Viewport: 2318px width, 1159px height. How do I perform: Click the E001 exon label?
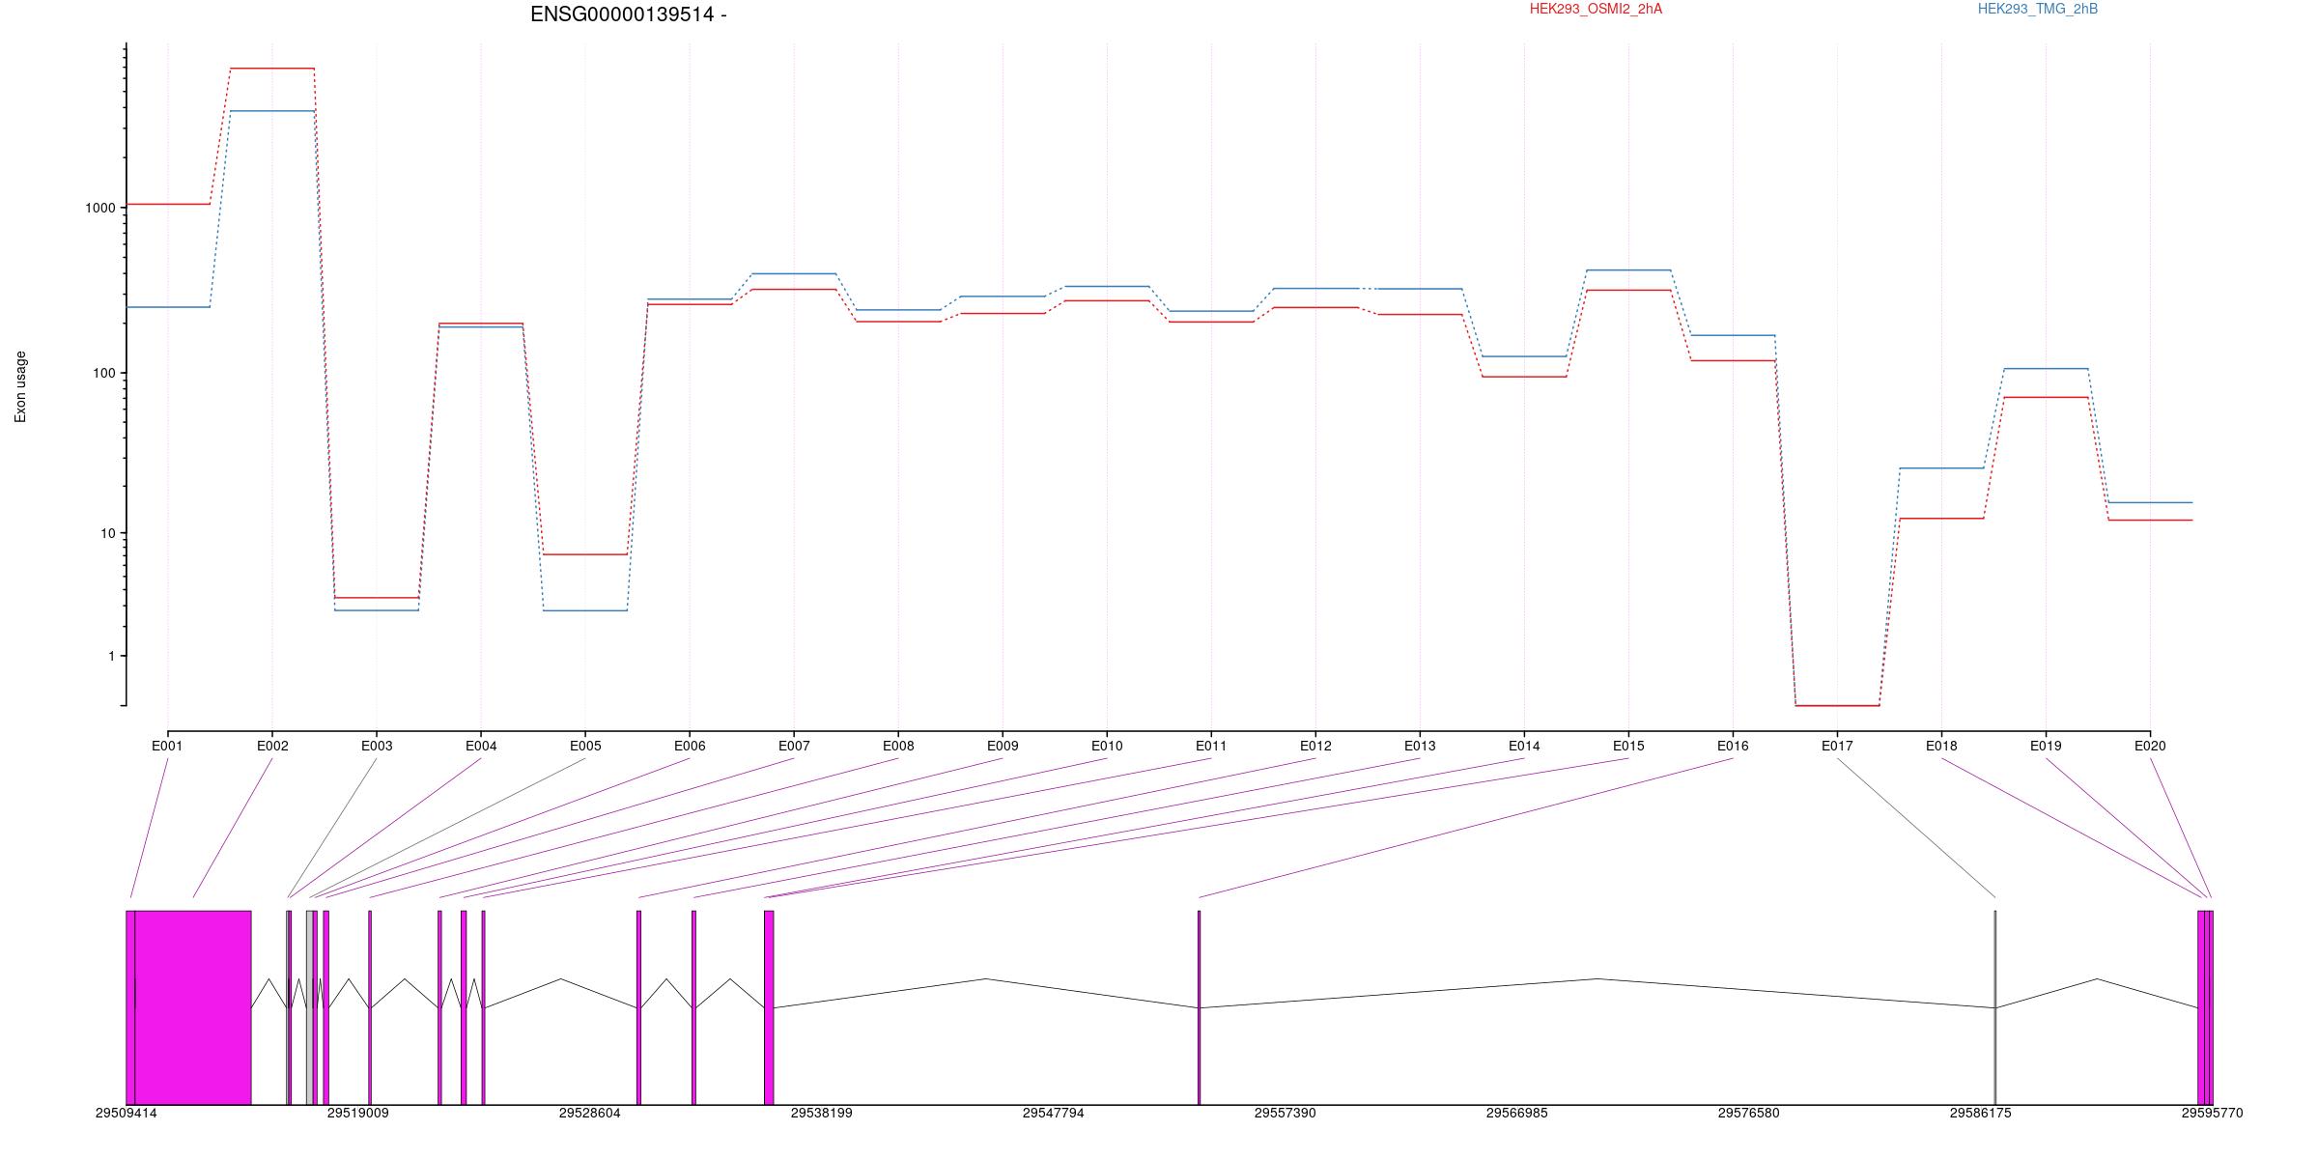click(167, 746)
